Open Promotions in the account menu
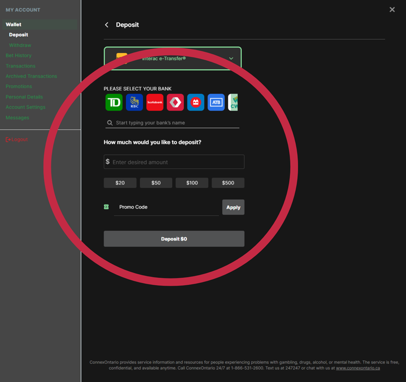The height and width of the screenshot is (382, 406). coord(19,87)
